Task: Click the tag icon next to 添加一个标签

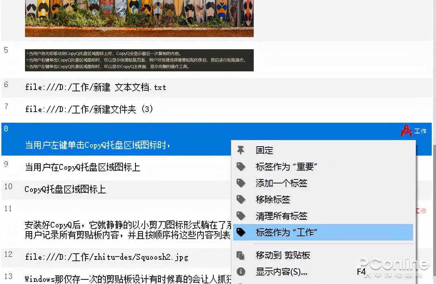Action: (242, 183)
